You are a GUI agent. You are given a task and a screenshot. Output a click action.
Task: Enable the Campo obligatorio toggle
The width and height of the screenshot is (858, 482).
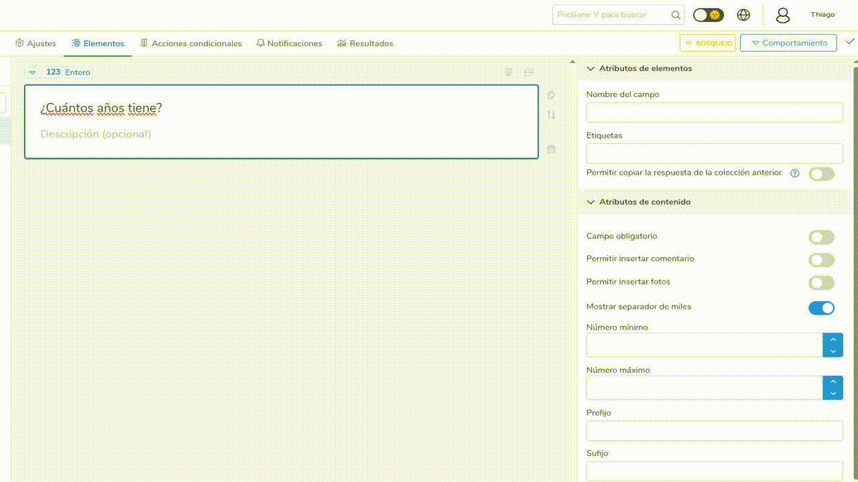click(x=821, y=237)
